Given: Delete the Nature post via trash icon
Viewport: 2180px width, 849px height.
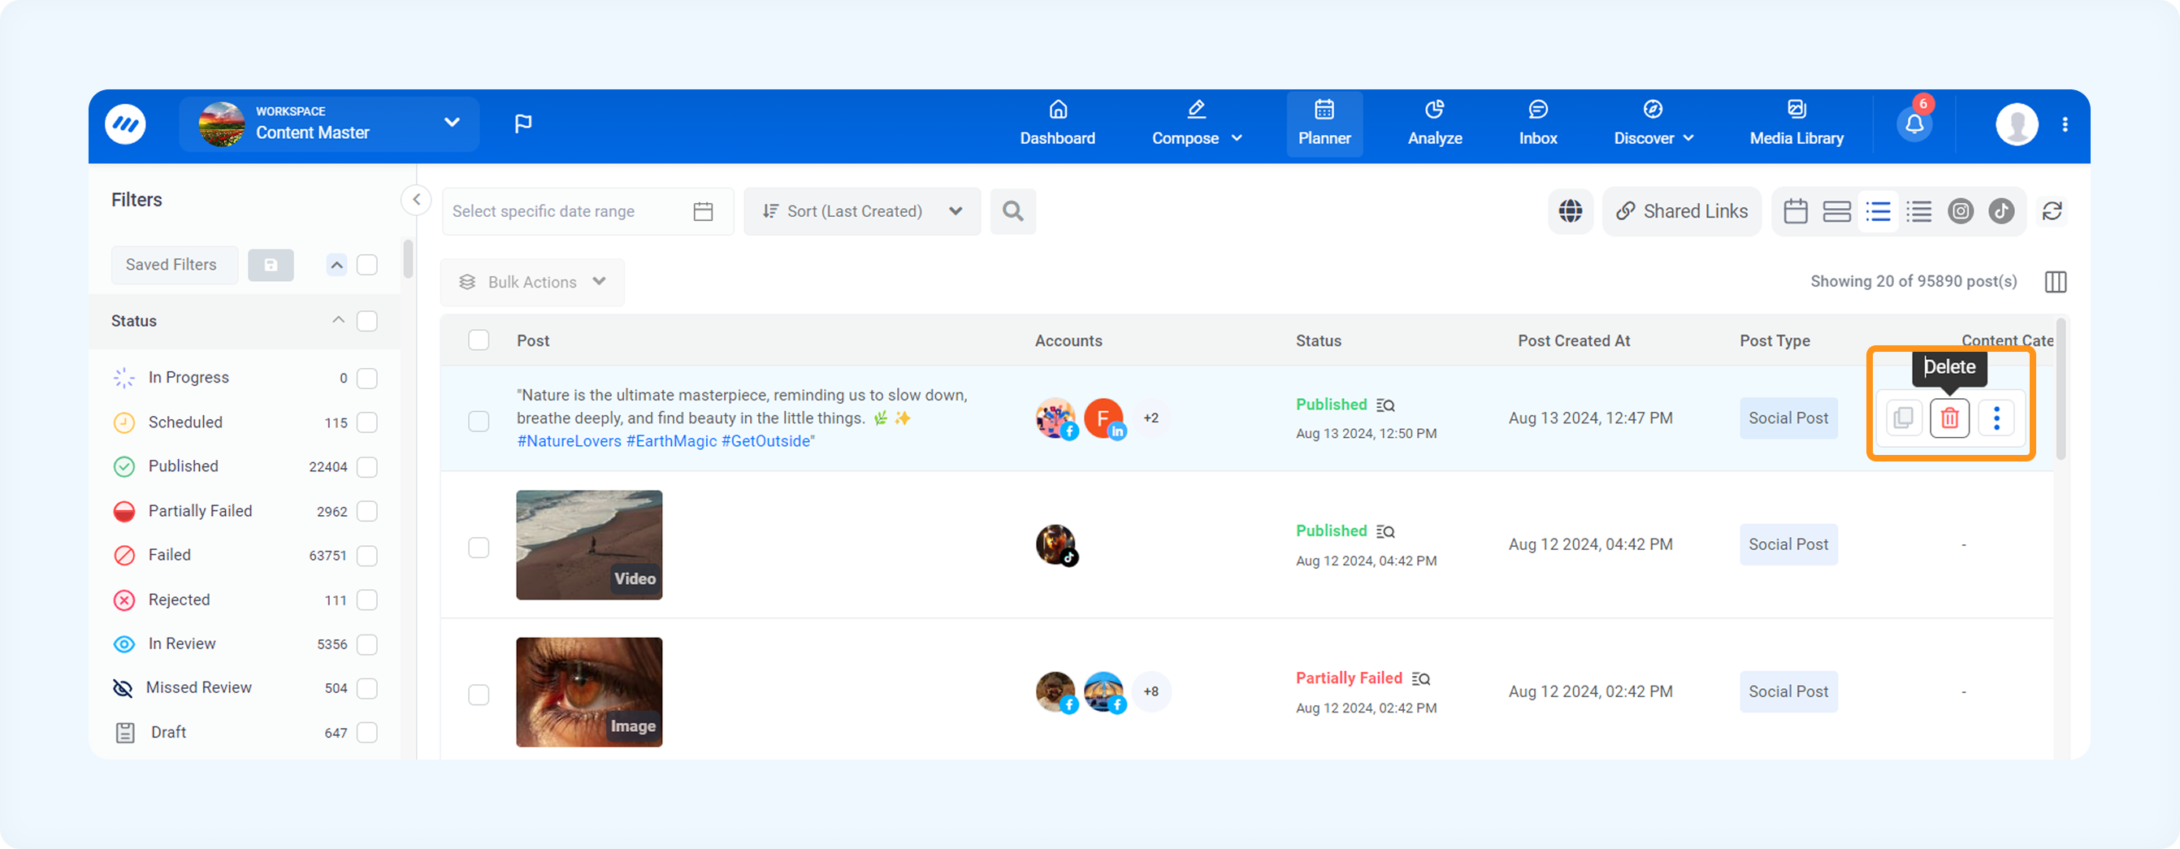Looking at the screenshot, I should coord(1950,418).
